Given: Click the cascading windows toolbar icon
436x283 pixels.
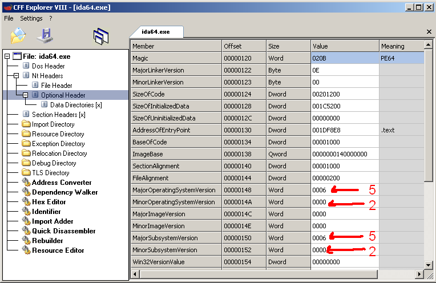Looking at the screenshot, I should (x=101, y=37).
